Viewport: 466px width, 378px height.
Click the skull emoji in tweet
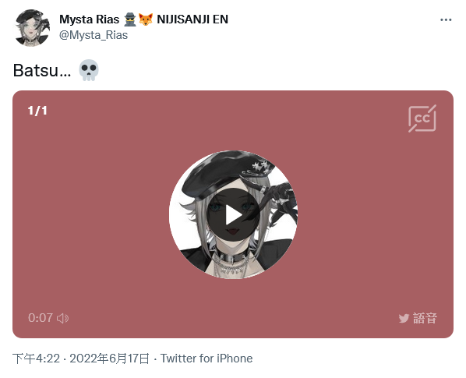point(89,70)
